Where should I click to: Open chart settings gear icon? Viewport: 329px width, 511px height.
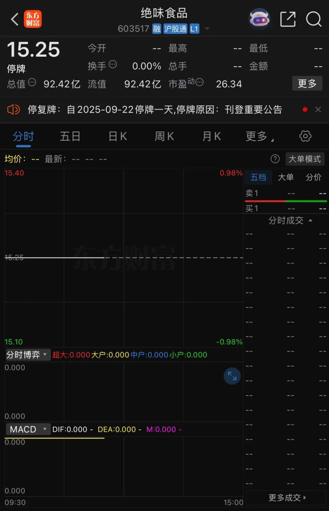(305, 136)
